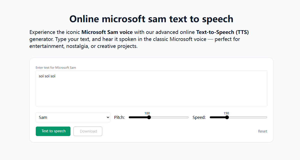Click the Download button
Image resolution: width=300 pixels, height=160 pixels.
(x=88, y=131)
